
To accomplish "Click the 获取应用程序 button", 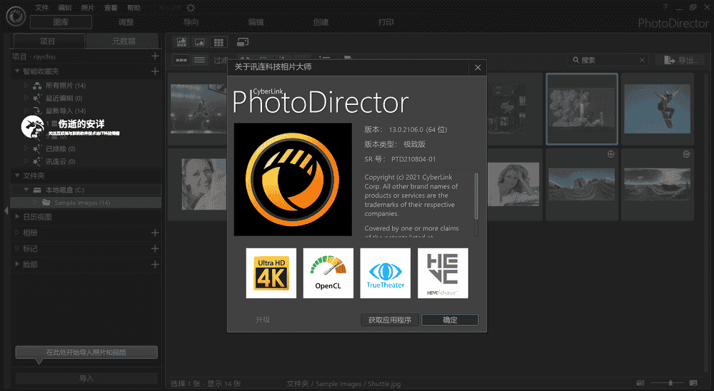I will 390,320.
